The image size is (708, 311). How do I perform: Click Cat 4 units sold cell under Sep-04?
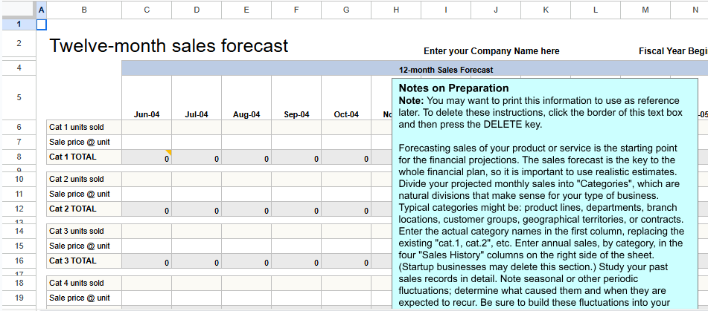coord(296,283)
